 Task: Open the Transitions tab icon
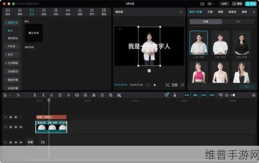(x=68, y=12)
